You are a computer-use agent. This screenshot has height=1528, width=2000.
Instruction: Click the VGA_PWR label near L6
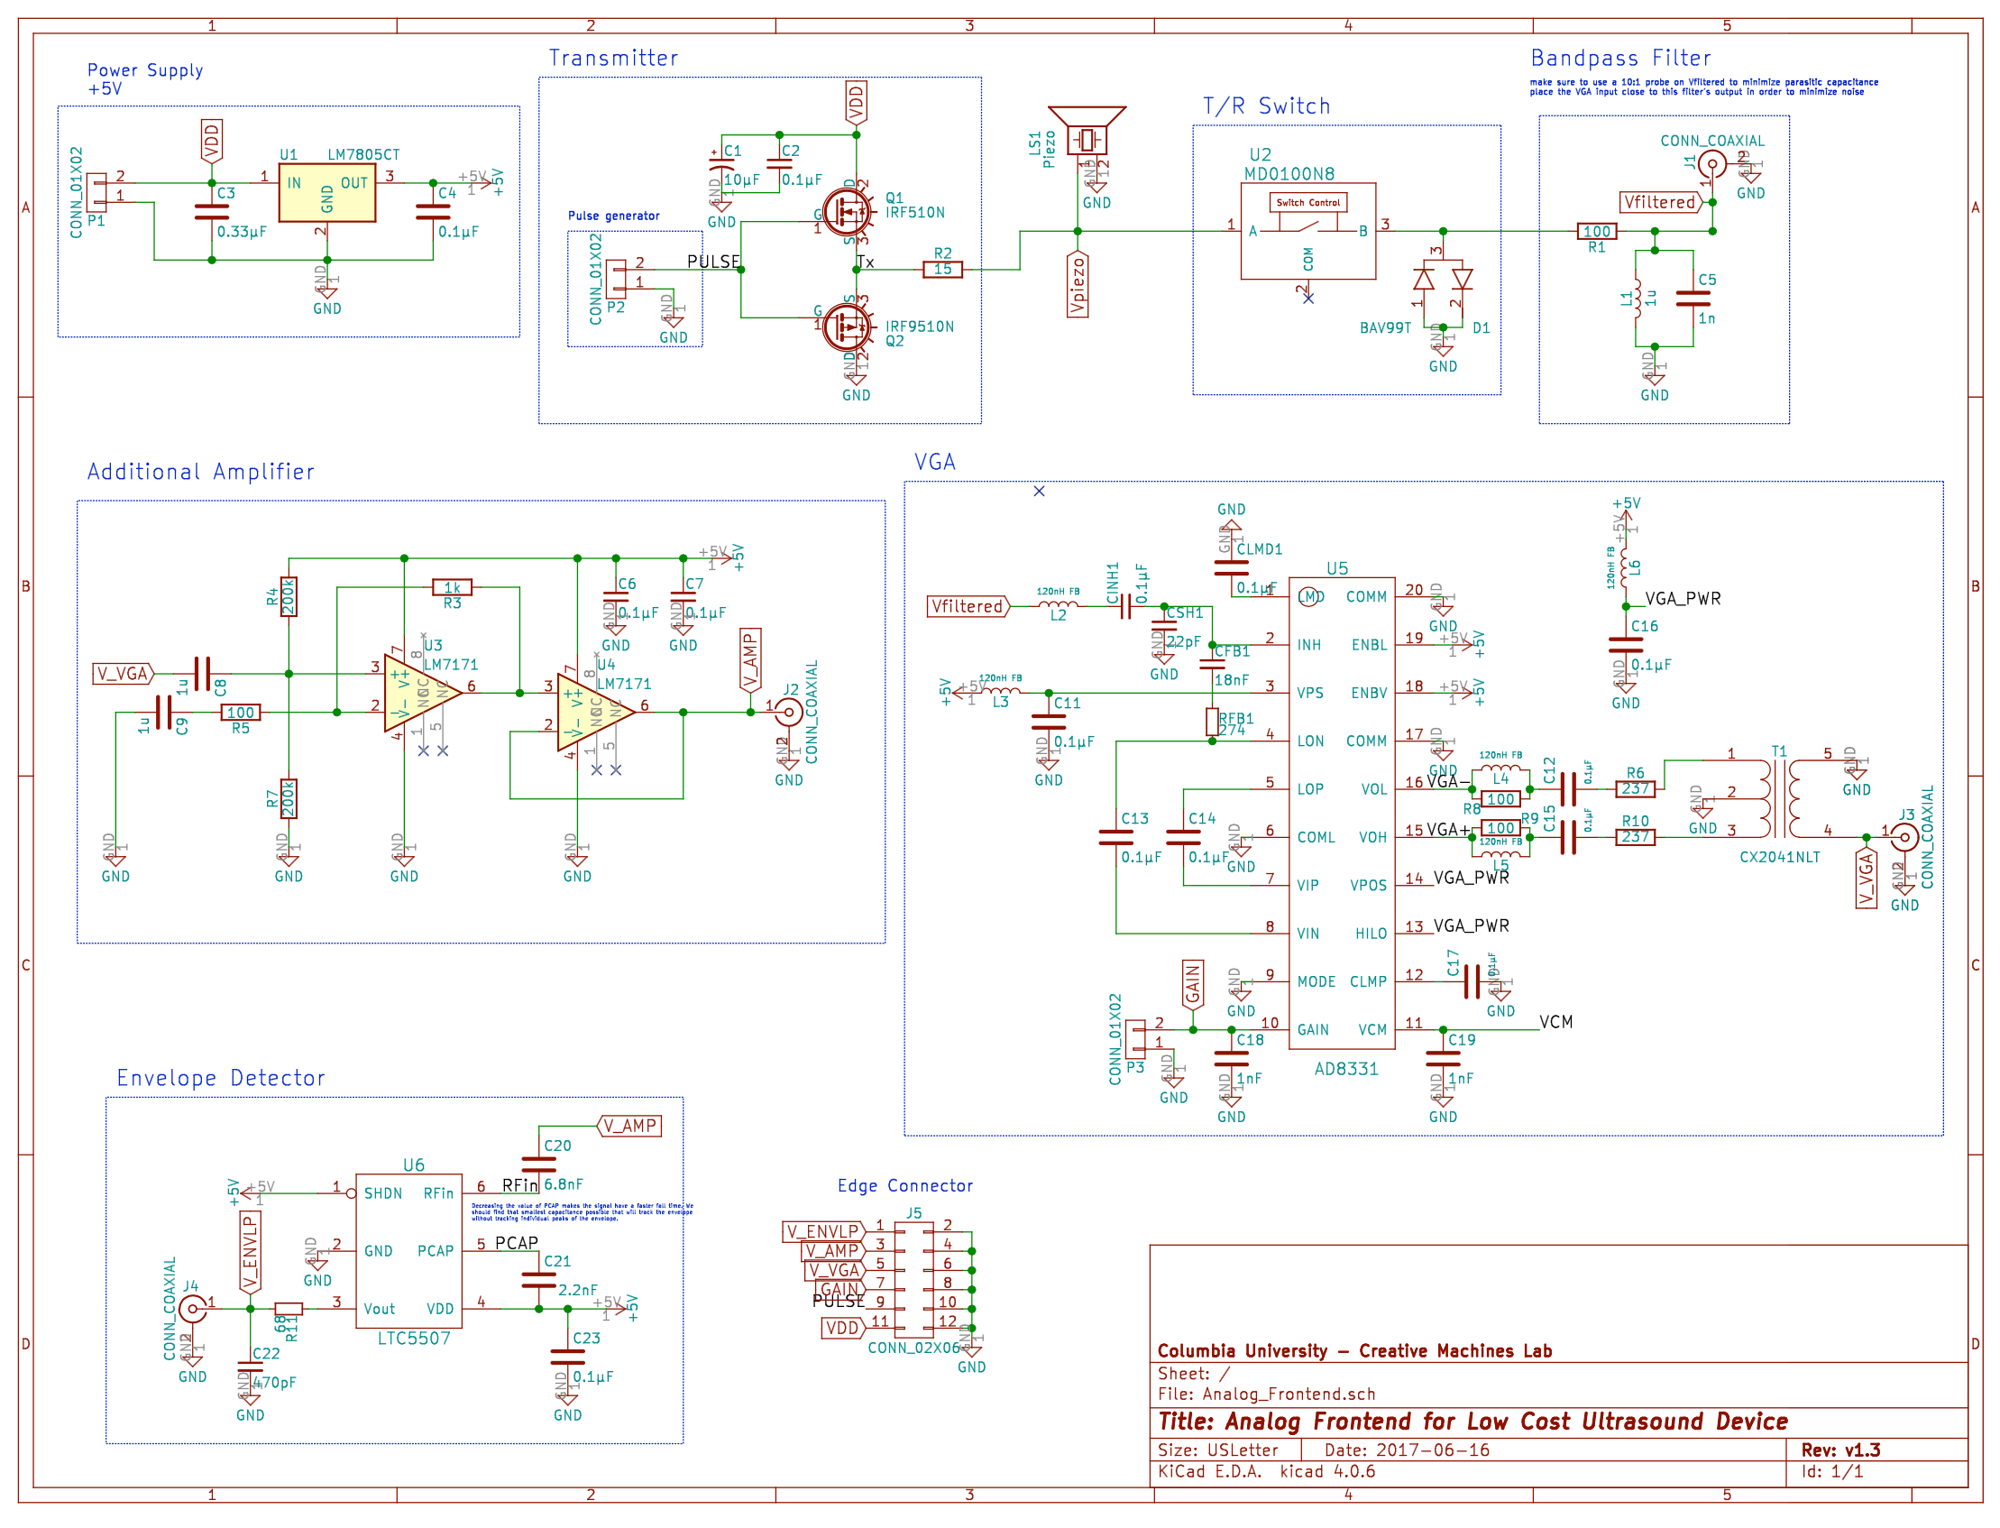(x=1683, y=598)
